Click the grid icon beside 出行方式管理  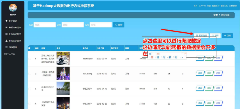click(6, 34)
